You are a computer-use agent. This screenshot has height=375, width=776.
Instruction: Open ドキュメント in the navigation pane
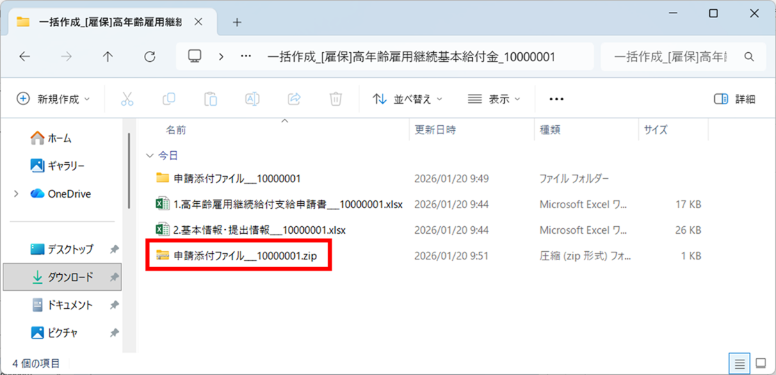coord(62,305)
